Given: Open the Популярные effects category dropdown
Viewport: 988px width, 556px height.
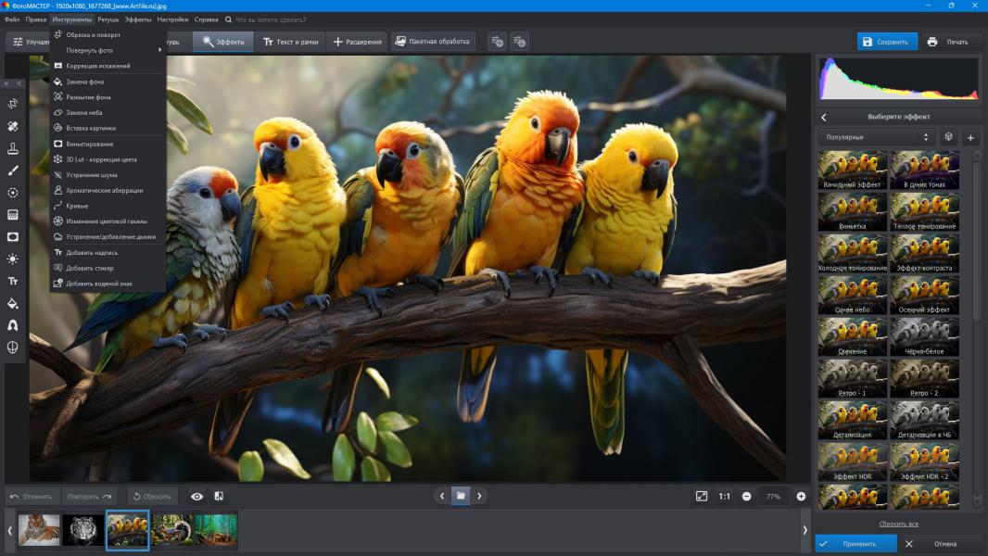Looking at the screenshot, I should [877, 137].
